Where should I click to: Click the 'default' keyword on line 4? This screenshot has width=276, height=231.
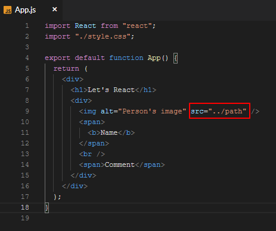(x=90, y=58)
